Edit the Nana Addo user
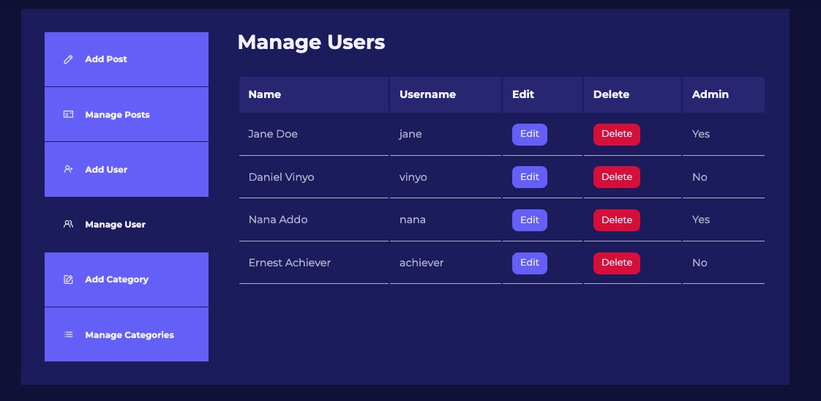The image size is (821, 401). pos(529,220)
